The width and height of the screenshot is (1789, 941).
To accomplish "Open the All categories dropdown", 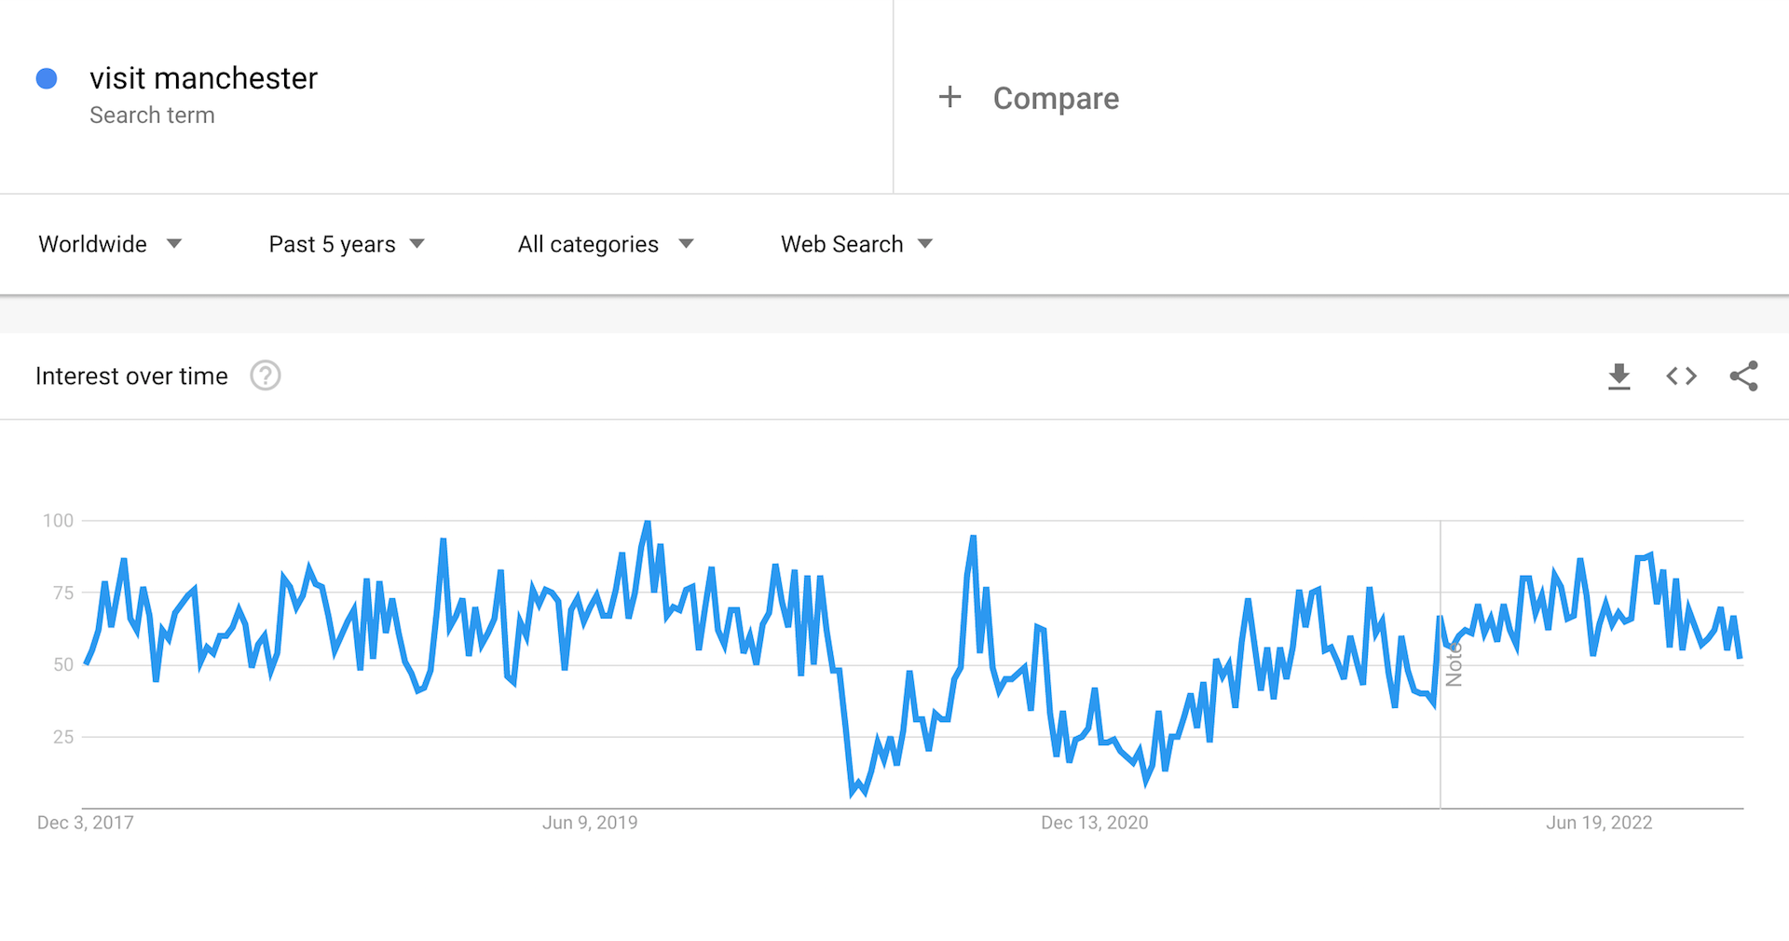I will (605, 243).
